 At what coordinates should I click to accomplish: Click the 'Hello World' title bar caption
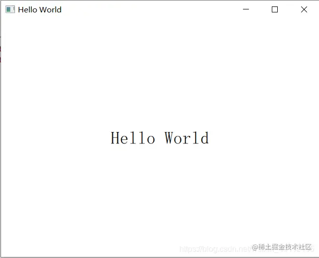coord(40,9)
